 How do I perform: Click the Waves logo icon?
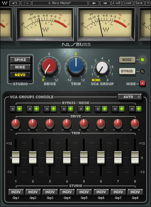[4, 3]
